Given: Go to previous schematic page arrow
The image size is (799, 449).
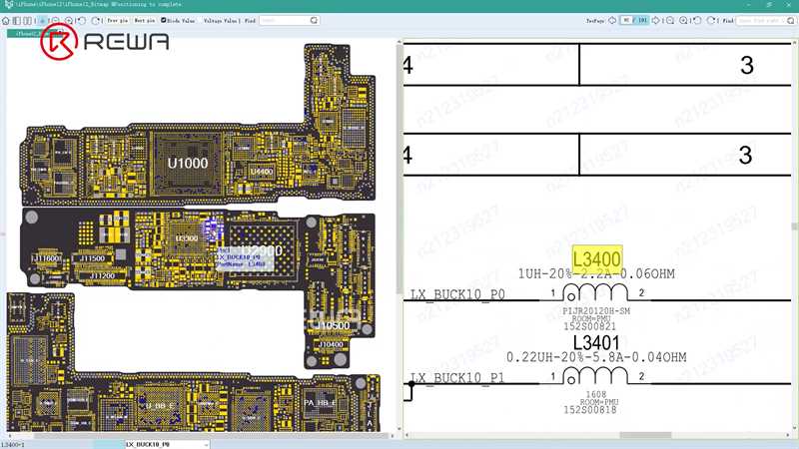Looking at the screenshot, I should click(x=612, y=20).
